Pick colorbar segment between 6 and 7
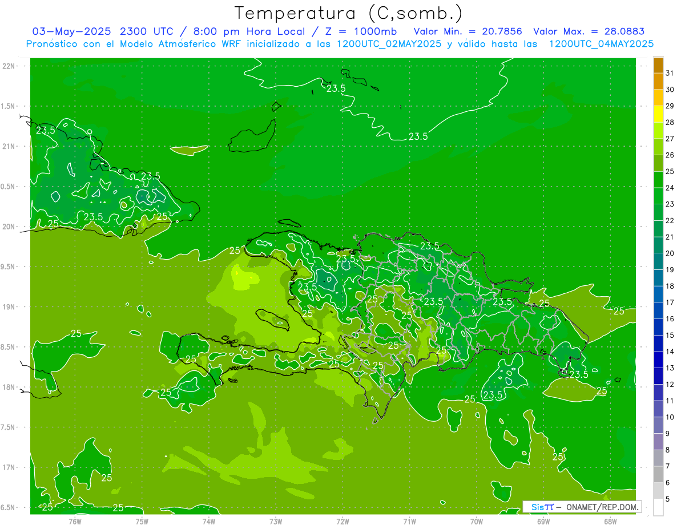 658,474
